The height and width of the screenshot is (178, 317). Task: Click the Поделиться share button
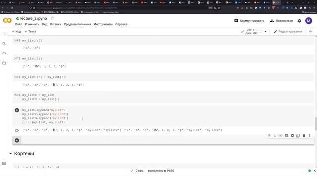point(281,21)
